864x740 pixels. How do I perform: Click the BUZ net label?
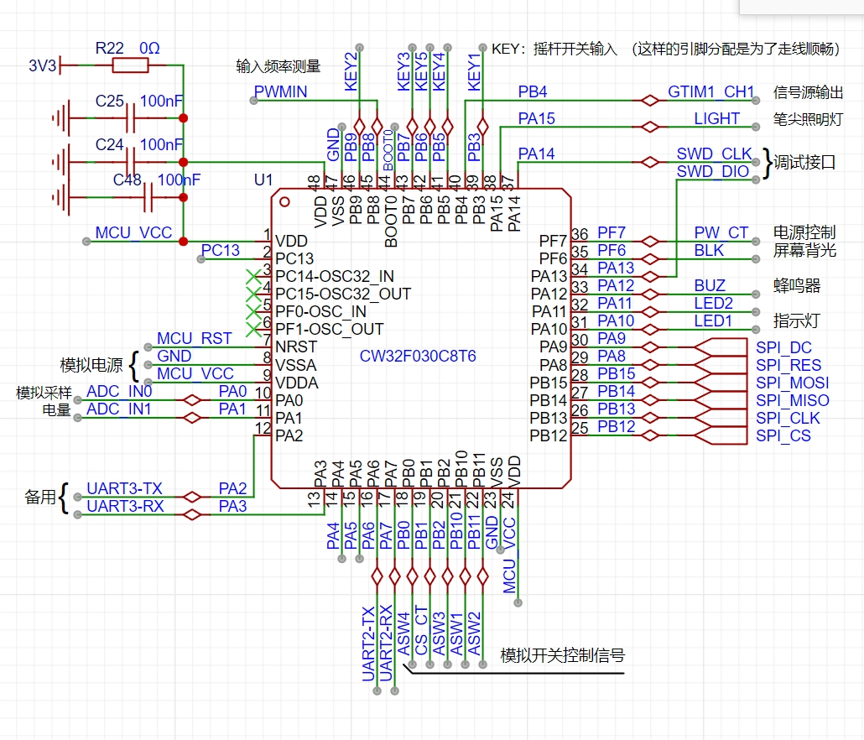tap(710, 285)
